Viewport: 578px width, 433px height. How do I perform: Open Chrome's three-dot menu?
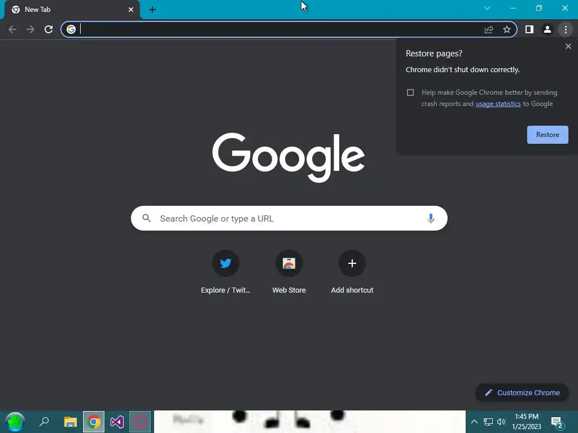[566, 29]
